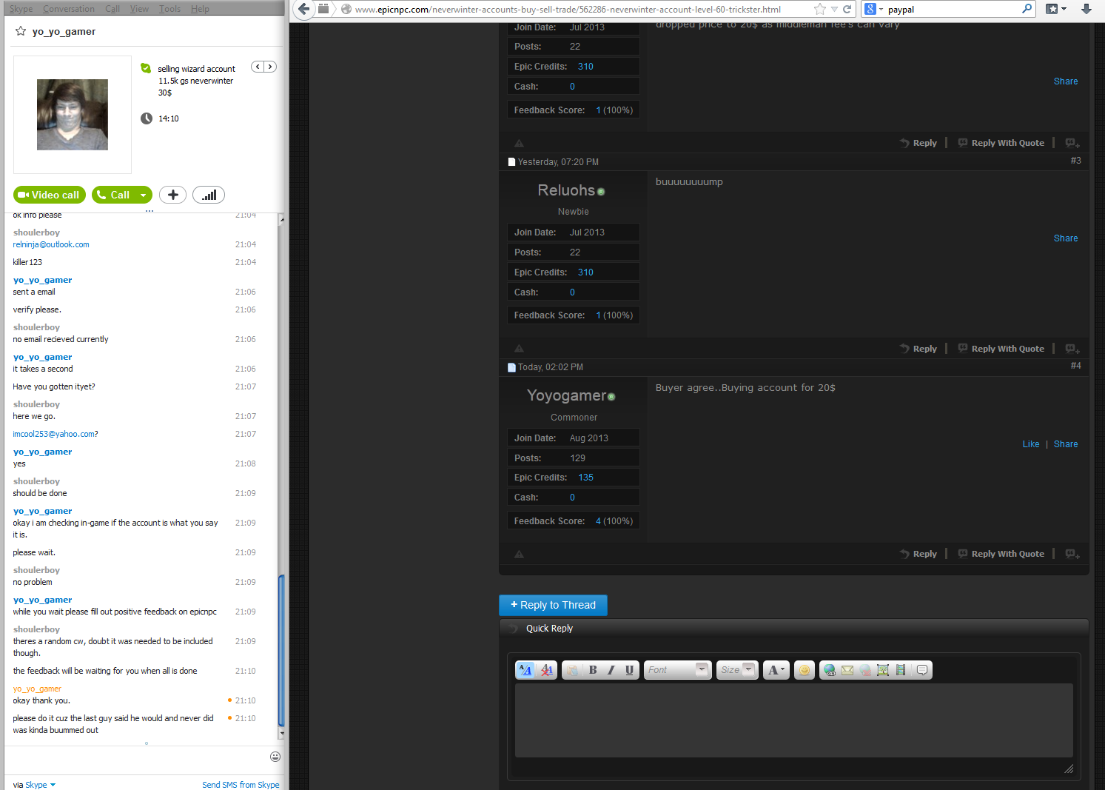Like Yoyogamer's post #4
This screenshot has height=790, width=1105.
[1031, 444]
